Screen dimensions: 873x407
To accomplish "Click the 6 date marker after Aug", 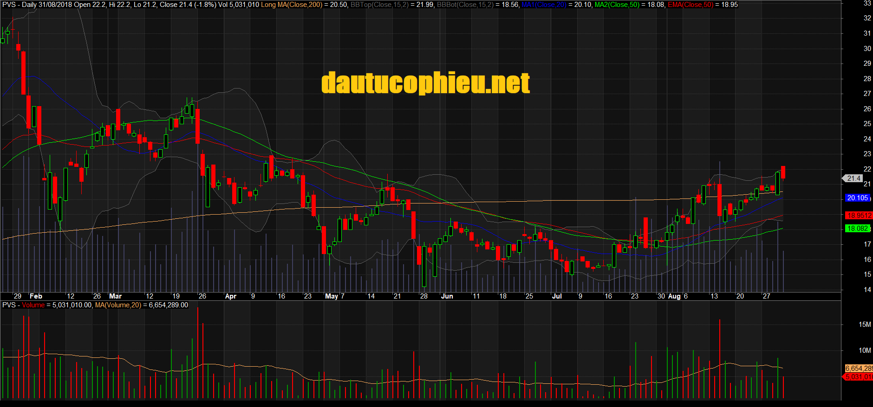I will click(686, 296).
